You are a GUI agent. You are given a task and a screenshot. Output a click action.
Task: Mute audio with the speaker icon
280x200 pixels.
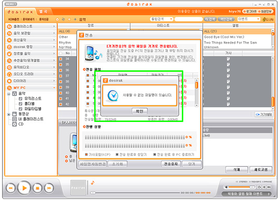(x=227, y=187)
